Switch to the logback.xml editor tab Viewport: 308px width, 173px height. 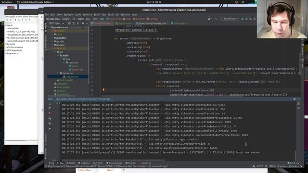coord(124,24)
